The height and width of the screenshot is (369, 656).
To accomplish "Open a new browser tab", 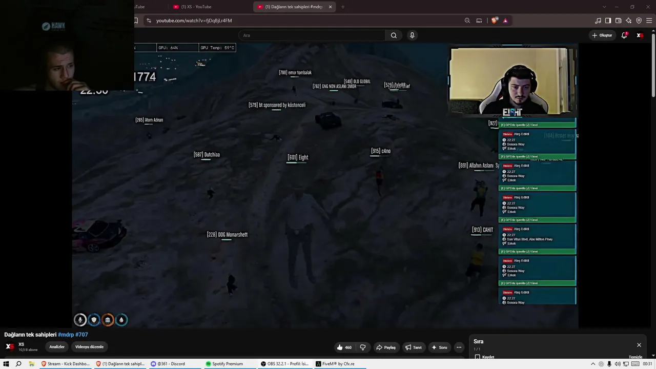I will (x=343, y=7).
